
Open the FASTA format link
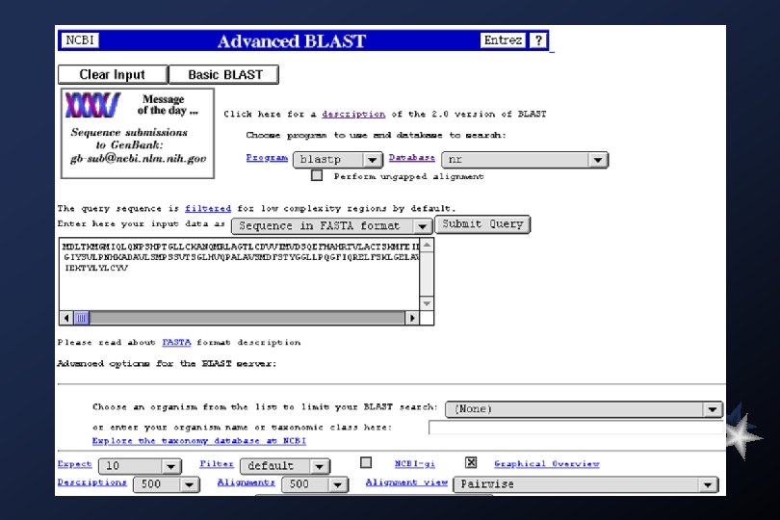pos(176,343)
